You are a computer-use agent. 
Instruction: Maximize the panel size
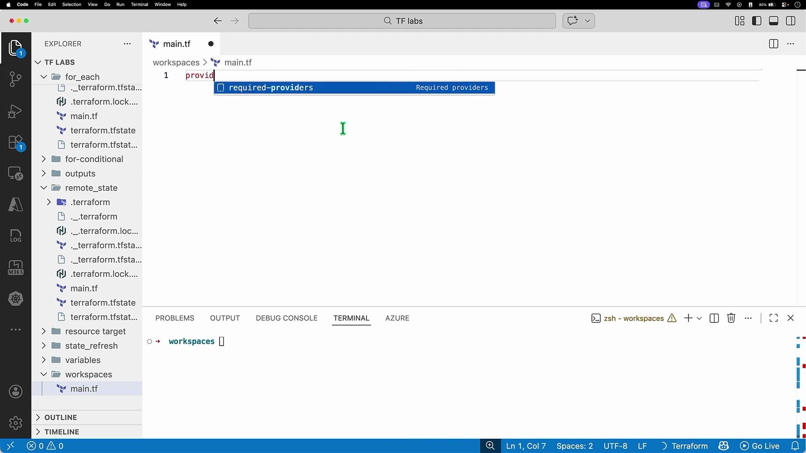774,318
